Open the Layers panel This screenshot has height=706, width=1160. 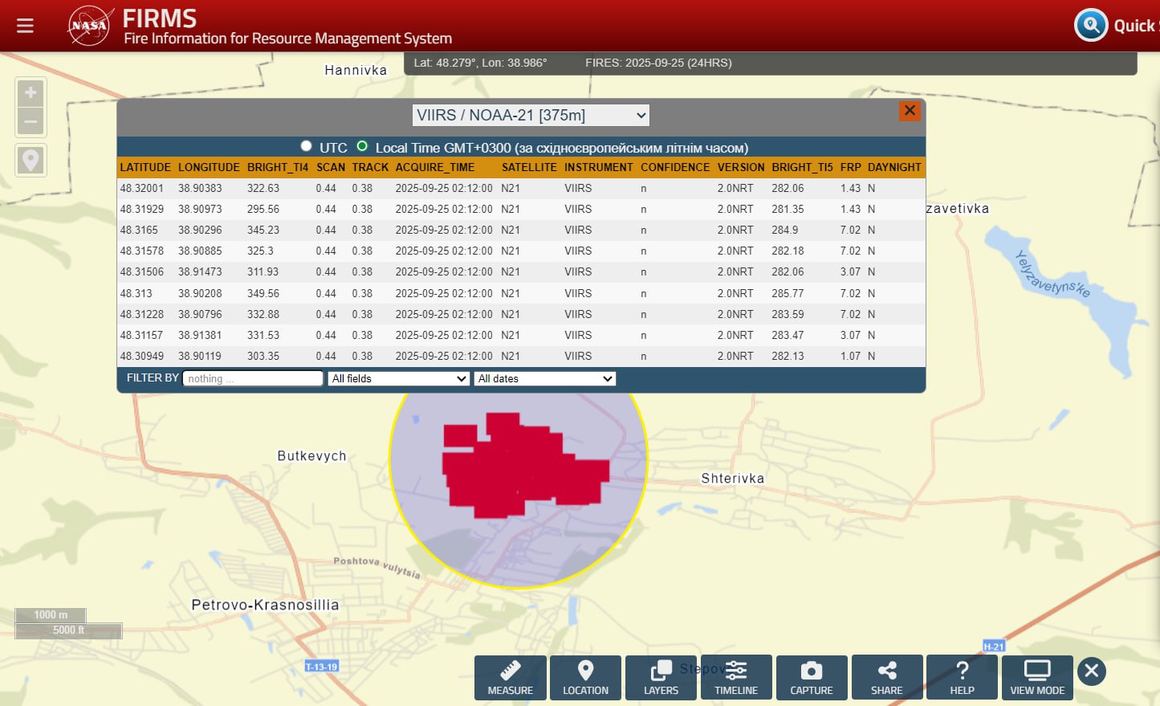point(661,678)
